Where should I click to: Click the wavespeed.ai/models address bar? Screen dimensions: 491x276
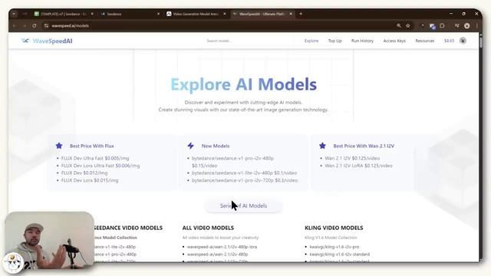[219, 25]
